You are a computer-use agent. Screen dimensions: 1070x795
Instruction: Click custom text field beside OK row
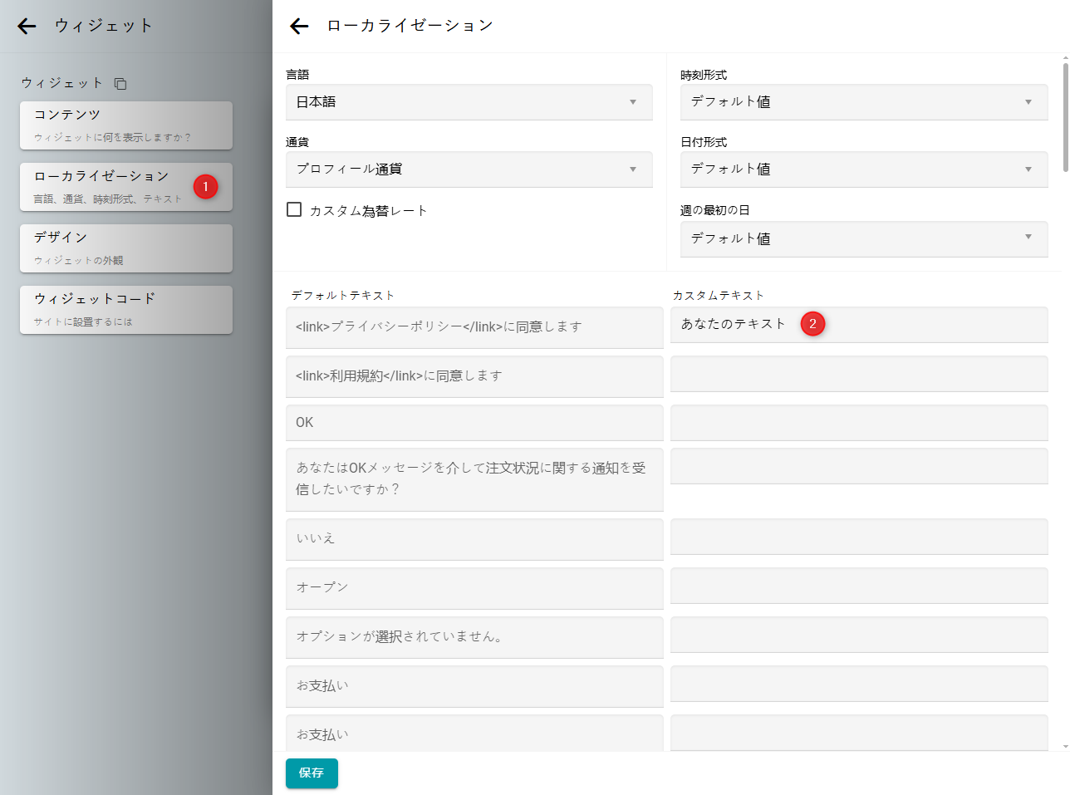[858, 423]
